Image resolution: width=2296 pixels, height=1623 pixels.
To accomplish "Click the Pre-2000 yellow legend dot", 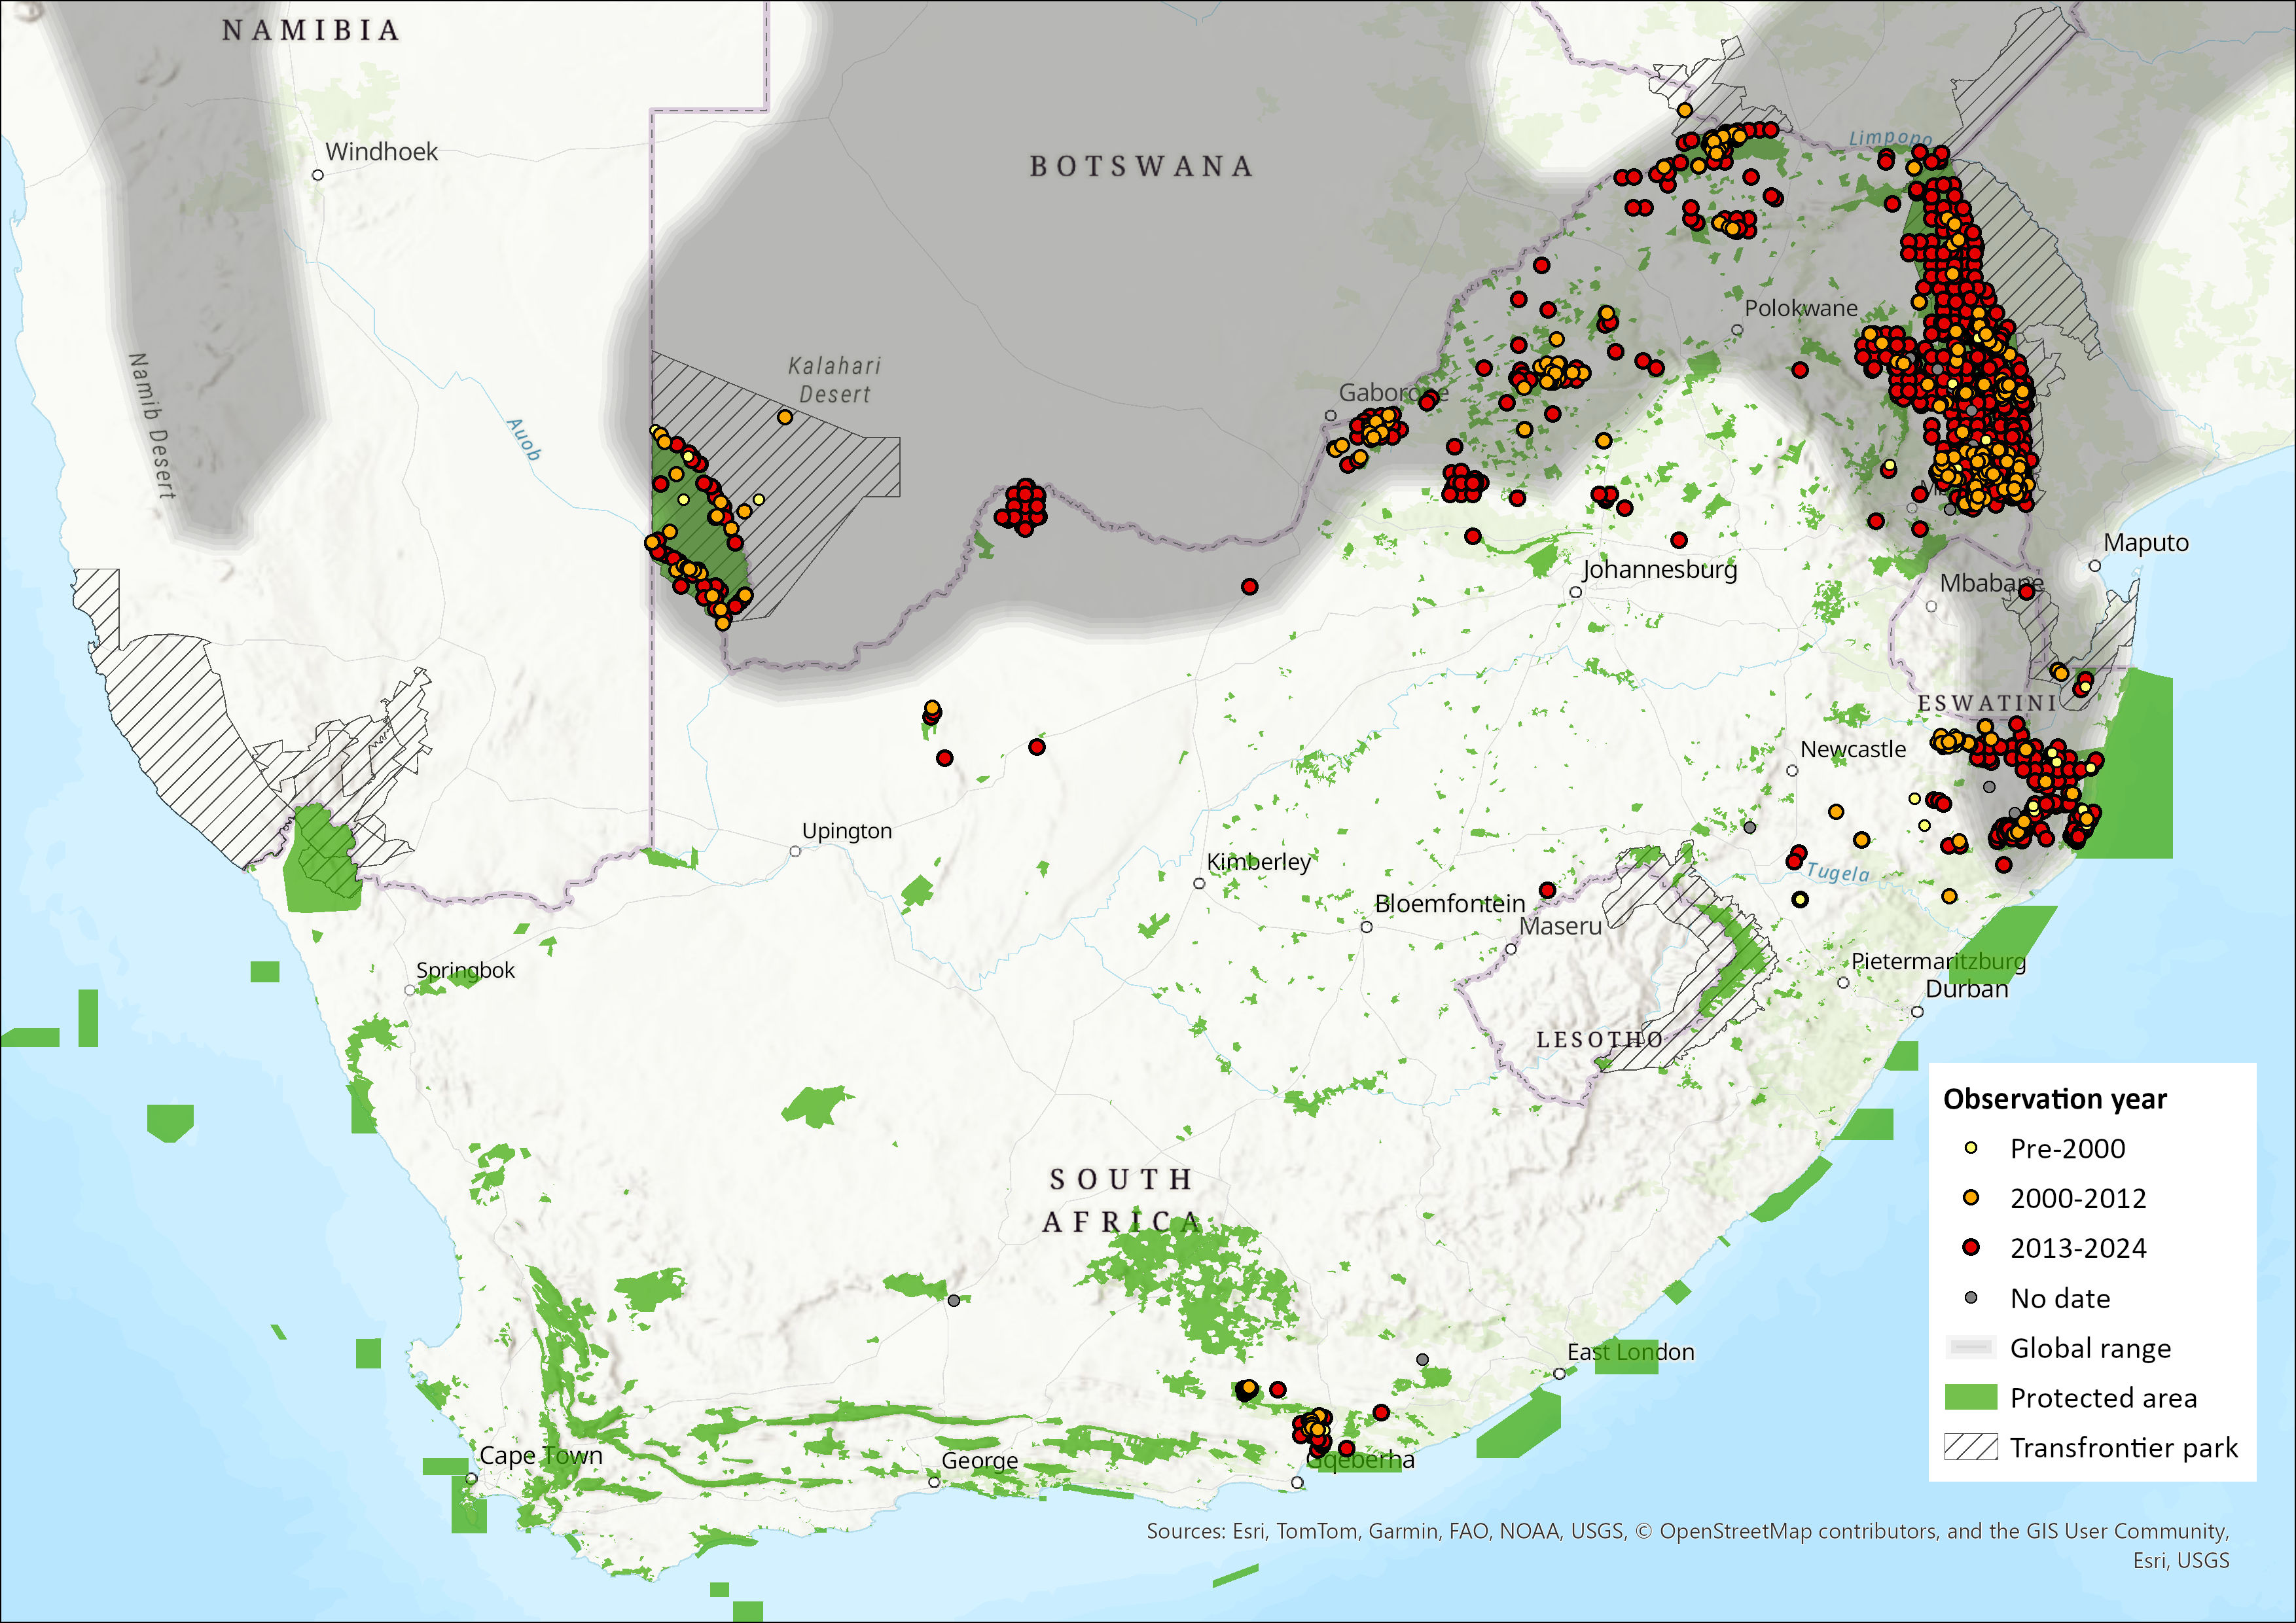I will coord(1970,1148).
